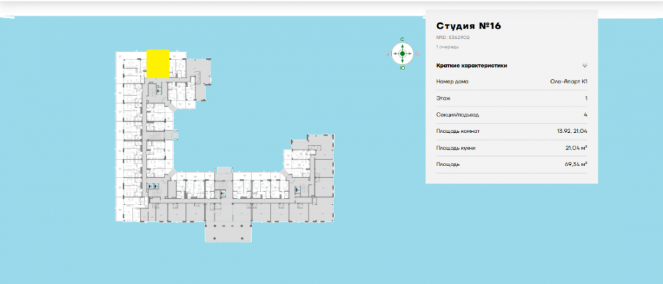
Task: Click the total area value 69,34 м²
Action: (x=575, y=164)
